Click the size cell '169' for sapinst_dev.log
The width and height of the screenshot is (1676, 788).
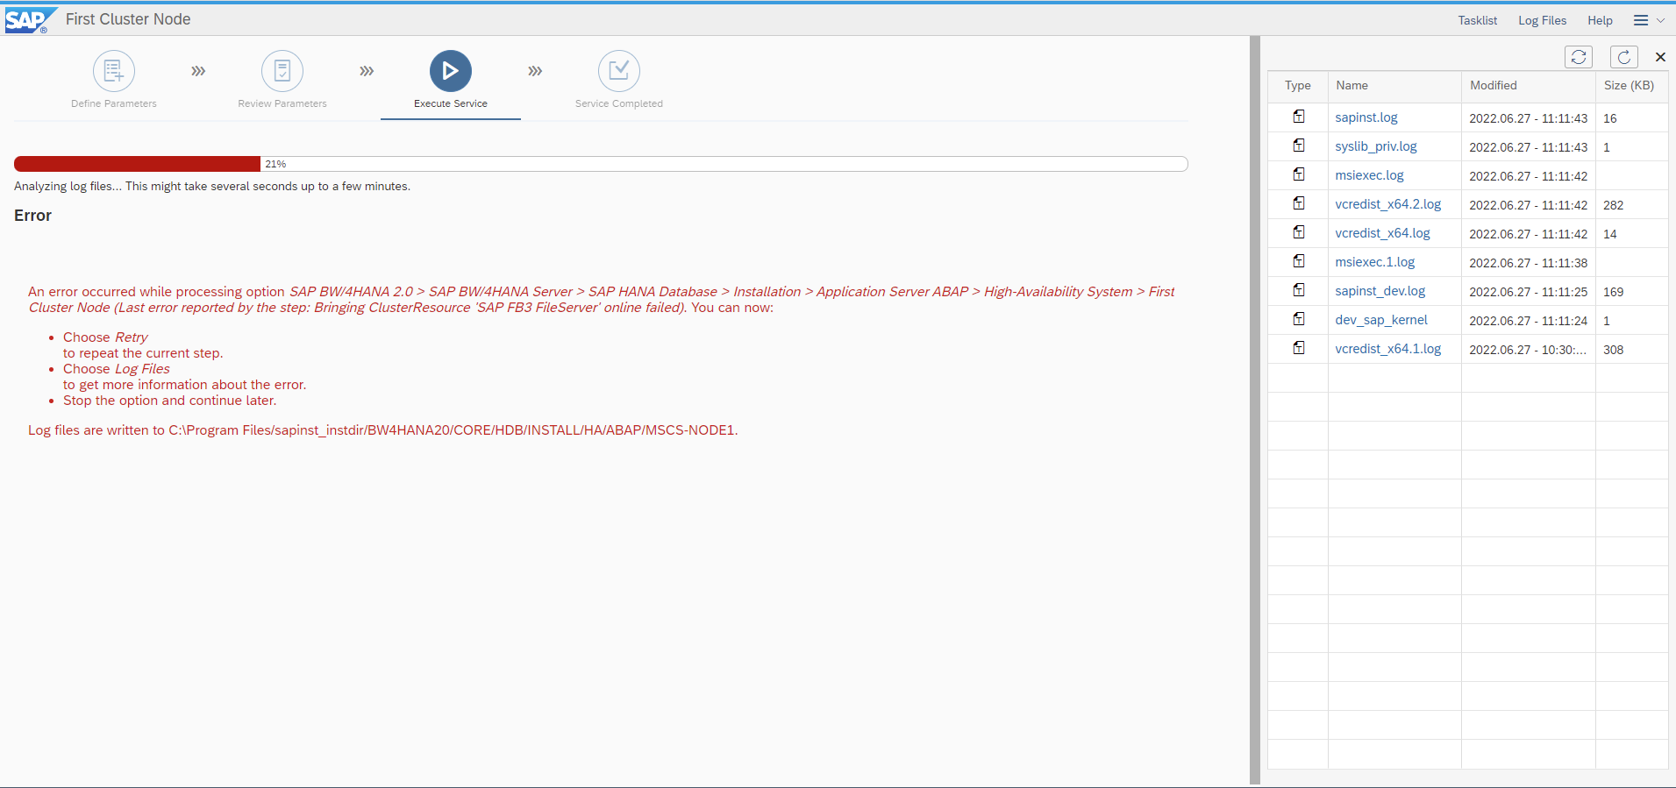point(1614,292)
